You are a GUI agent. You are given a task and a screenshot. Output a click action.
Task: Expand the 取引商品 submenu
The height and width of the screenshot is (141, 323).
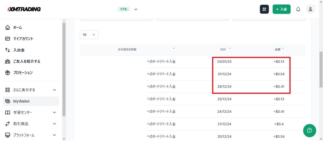[x=54, y=124]
